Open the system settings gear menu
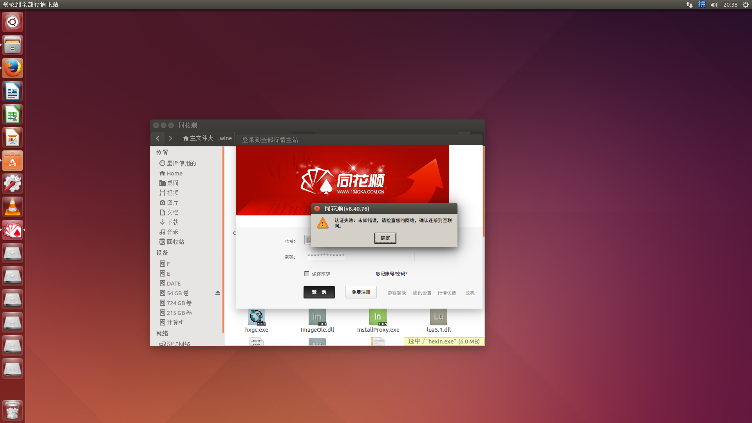Screen dimensions: 752x423 (x=745, y=5)
